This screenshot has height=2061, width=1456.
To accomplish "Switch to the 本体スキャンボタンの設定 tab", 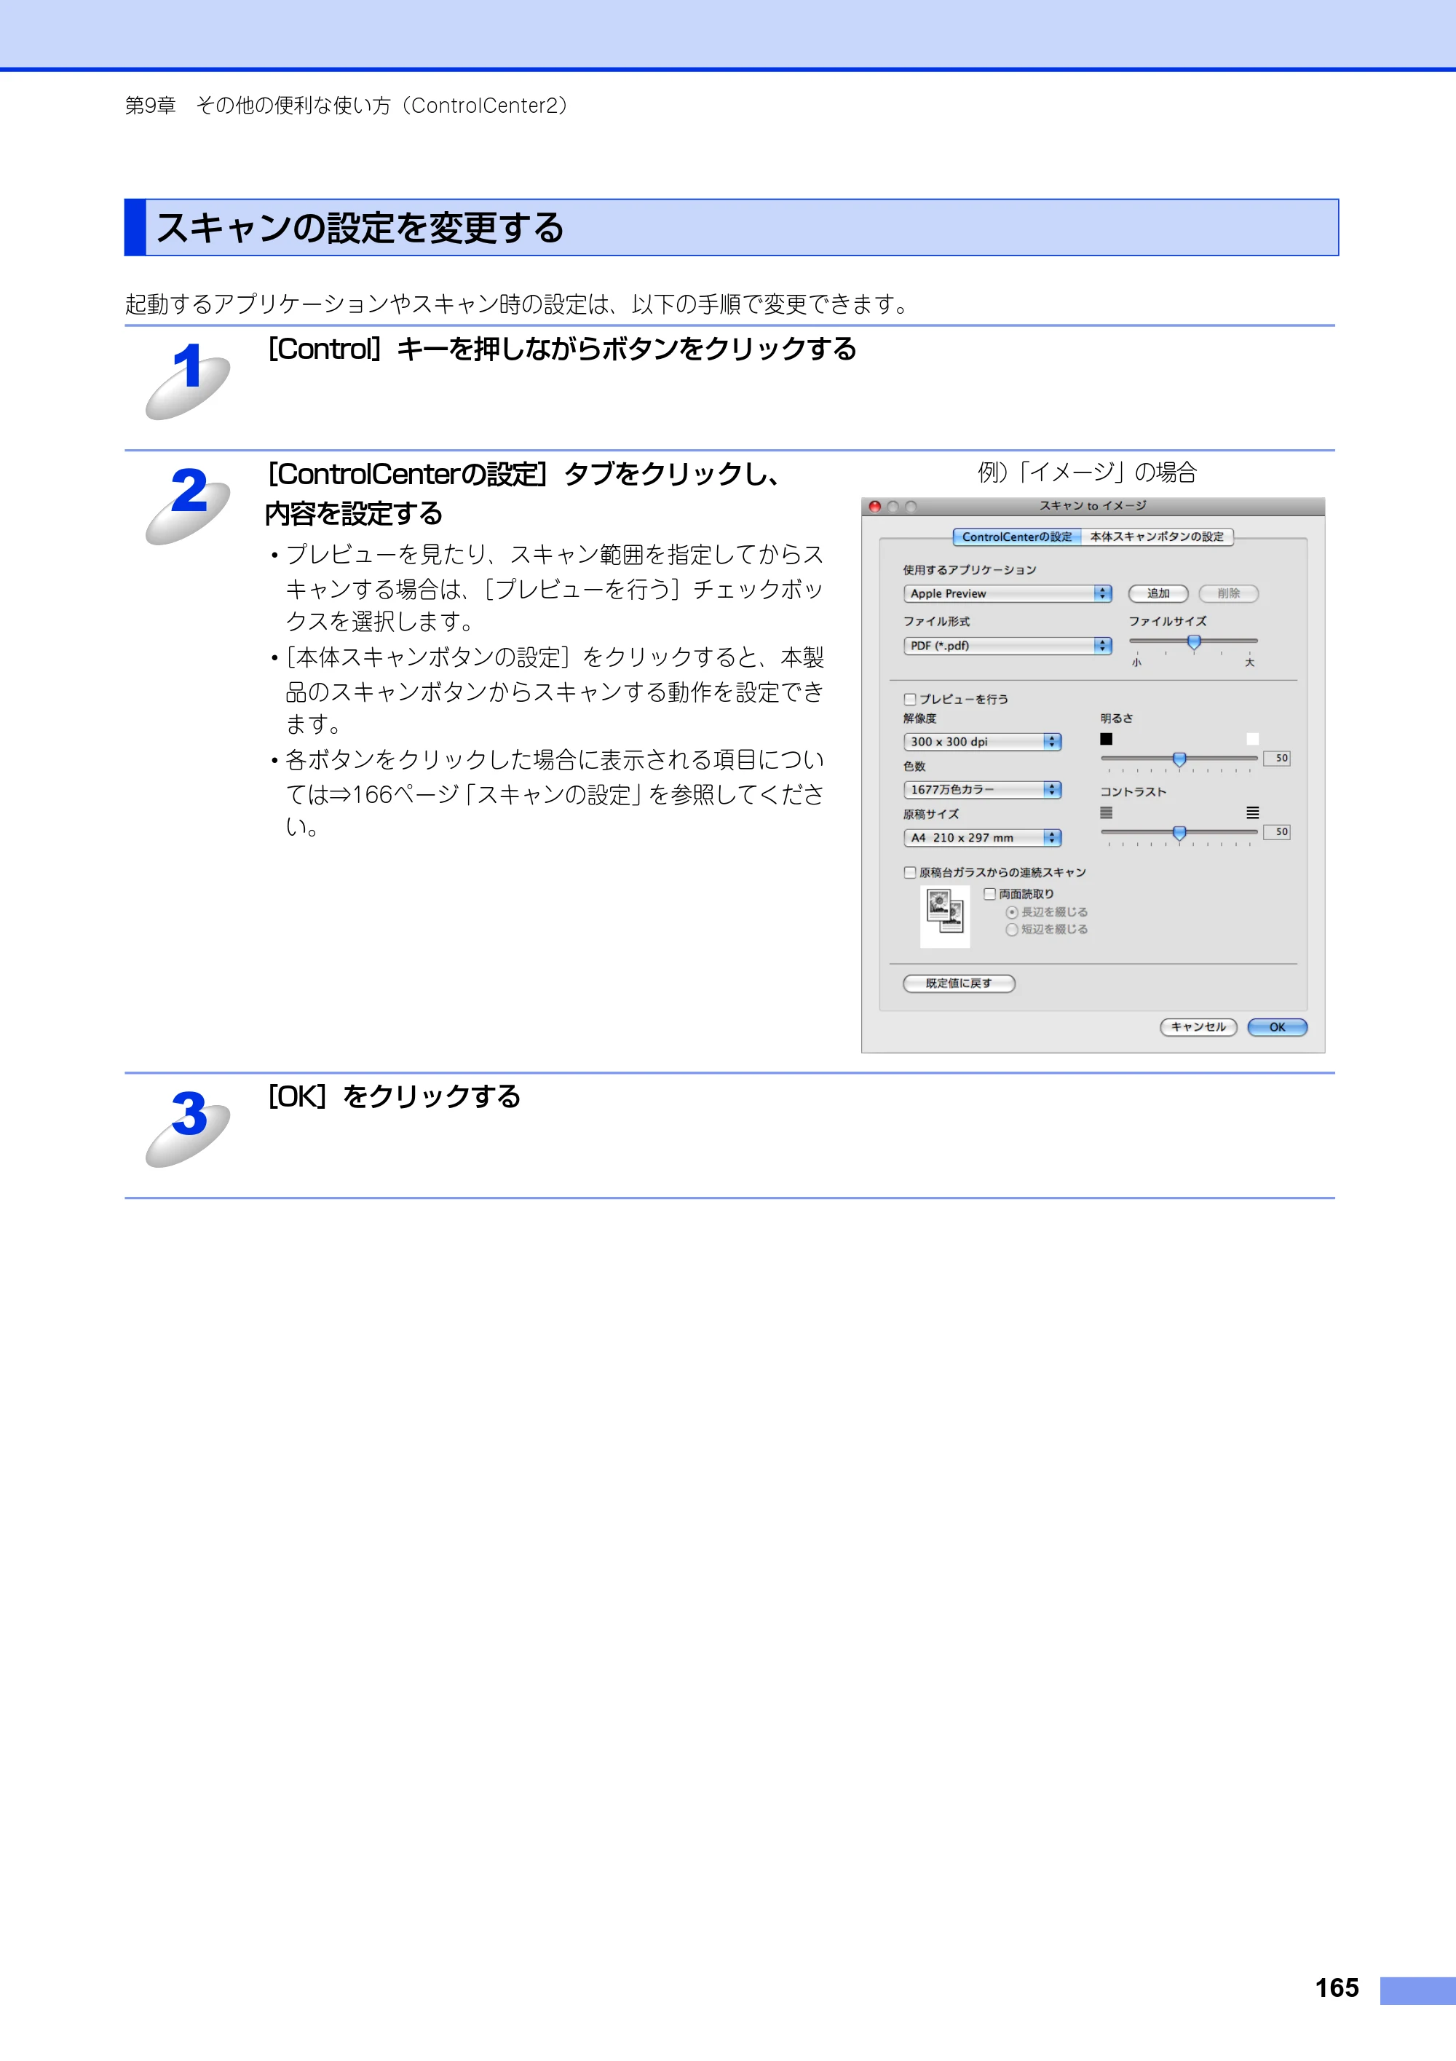I will [1157, 537].
